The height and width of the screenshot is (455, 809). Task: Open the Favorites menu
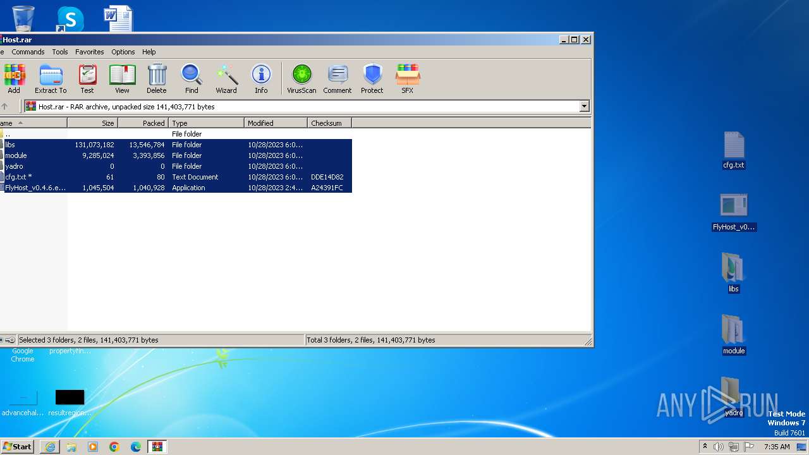click(x=90, y=52)
